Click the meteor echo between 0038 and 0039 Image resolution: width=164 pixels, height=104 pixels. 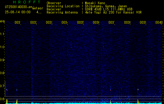coord(138,89)
